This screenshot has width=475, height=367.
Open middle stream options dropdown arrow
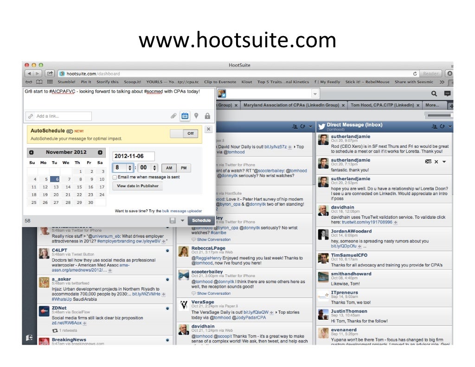click(310, 127)
